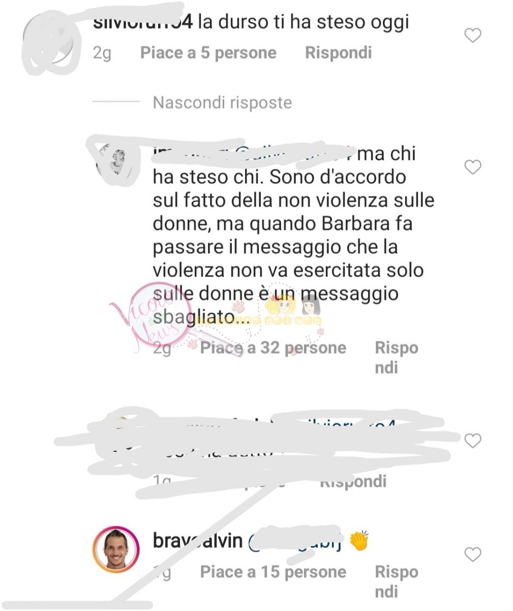Click Rispondi under the Barbara violenza reply

pos(397,357)
